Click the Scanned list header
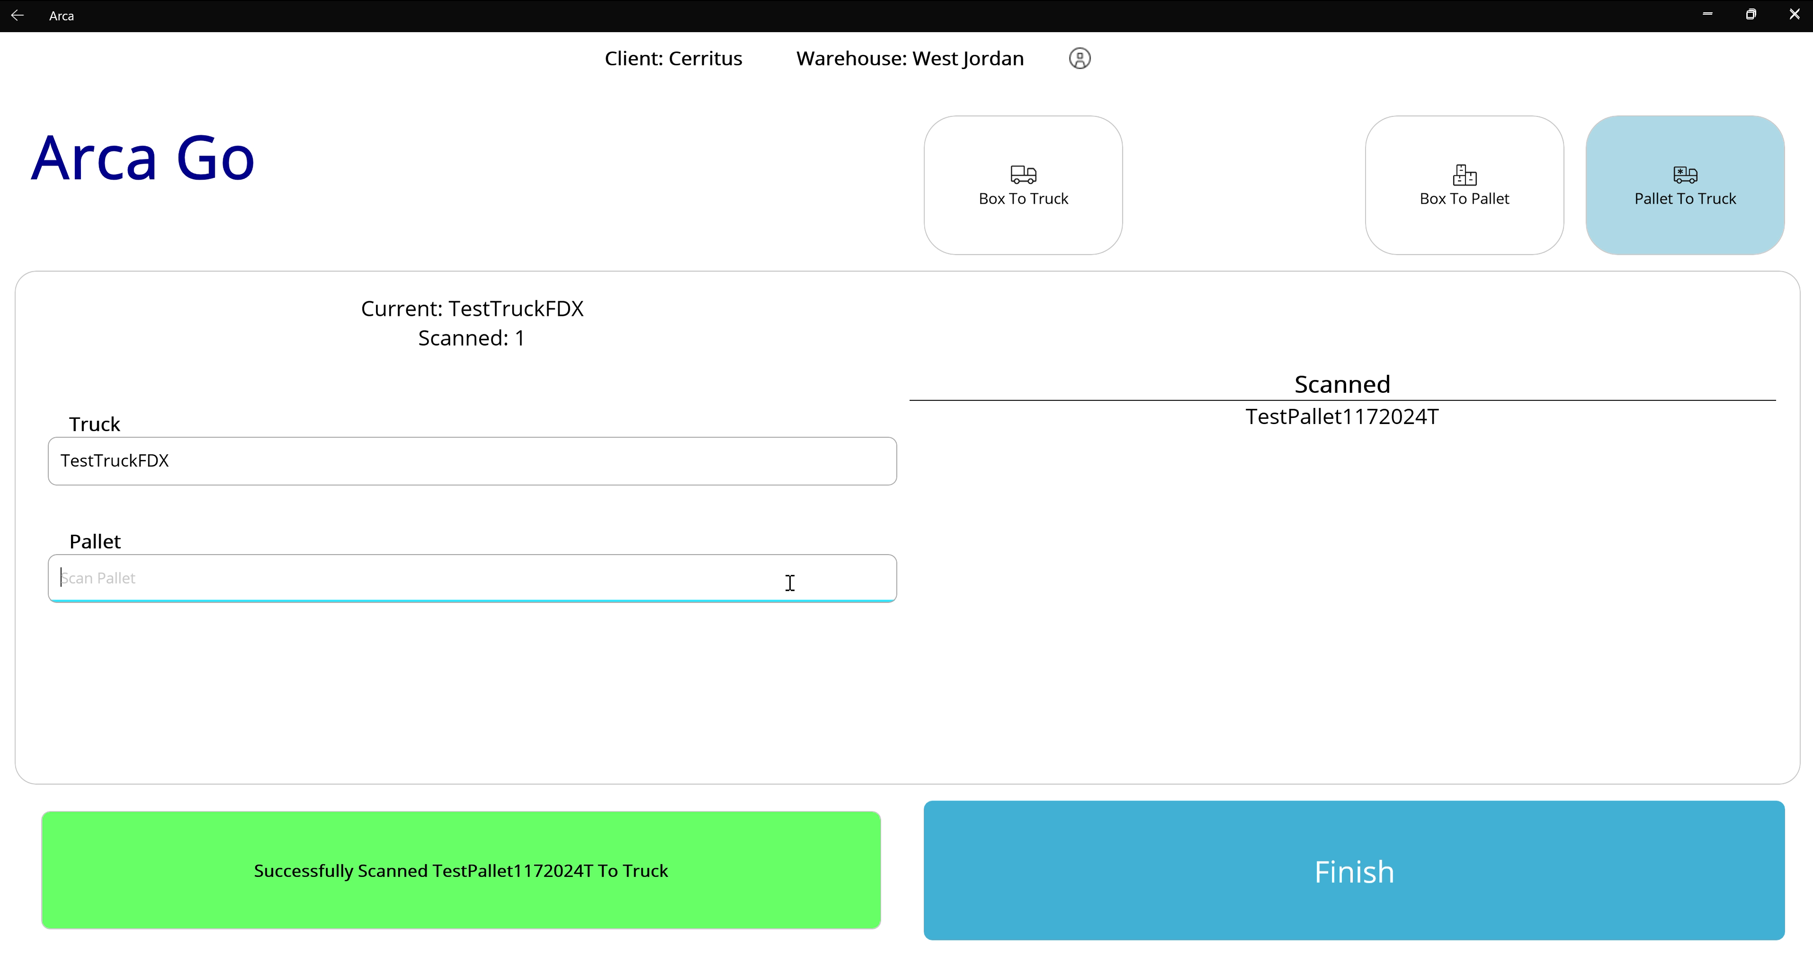 tap(1342, 384)
